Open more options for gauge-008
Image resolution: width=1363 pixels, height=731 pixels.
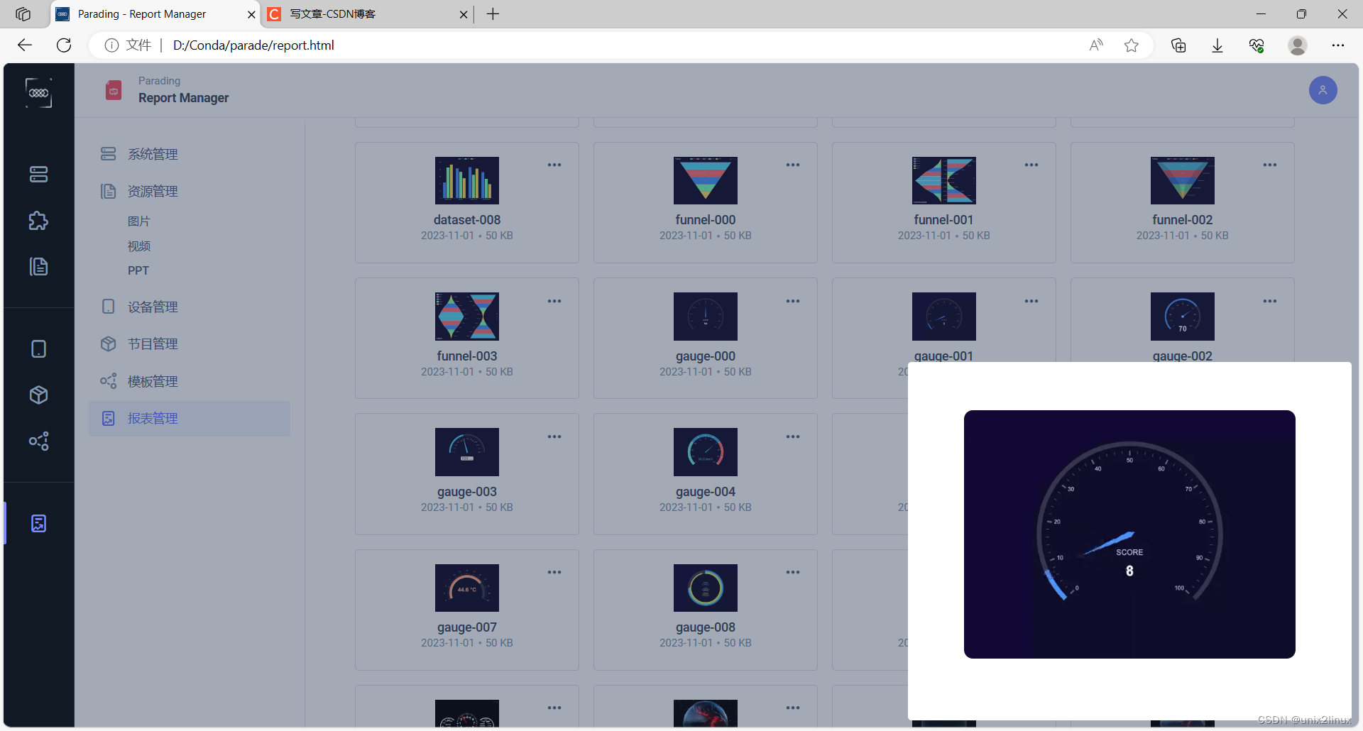pyautogui.click(x=793, y=572)
